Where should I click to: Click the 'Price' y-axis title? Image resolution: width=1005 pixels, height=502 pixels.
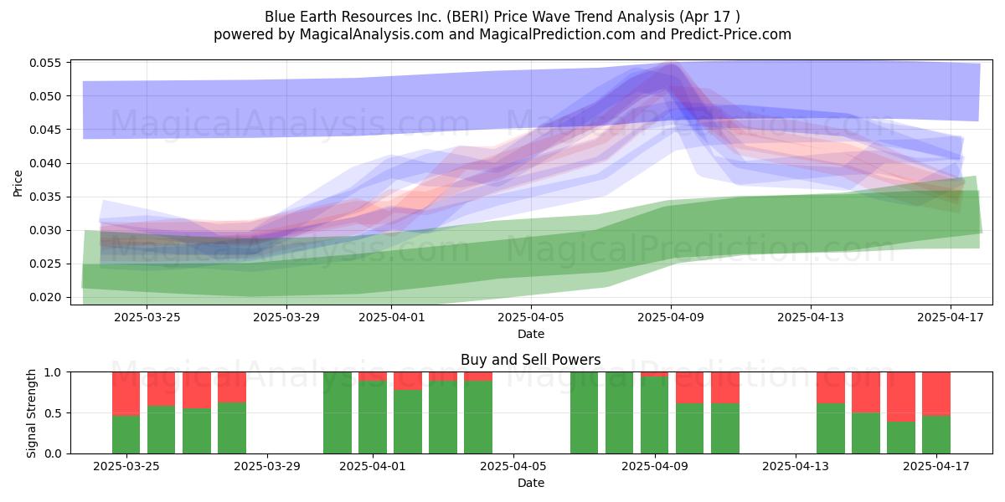[18, 182]
